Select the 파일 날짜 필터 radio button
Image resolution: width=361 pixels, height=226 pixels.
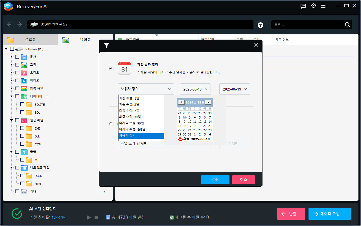(x=111, y=68)
